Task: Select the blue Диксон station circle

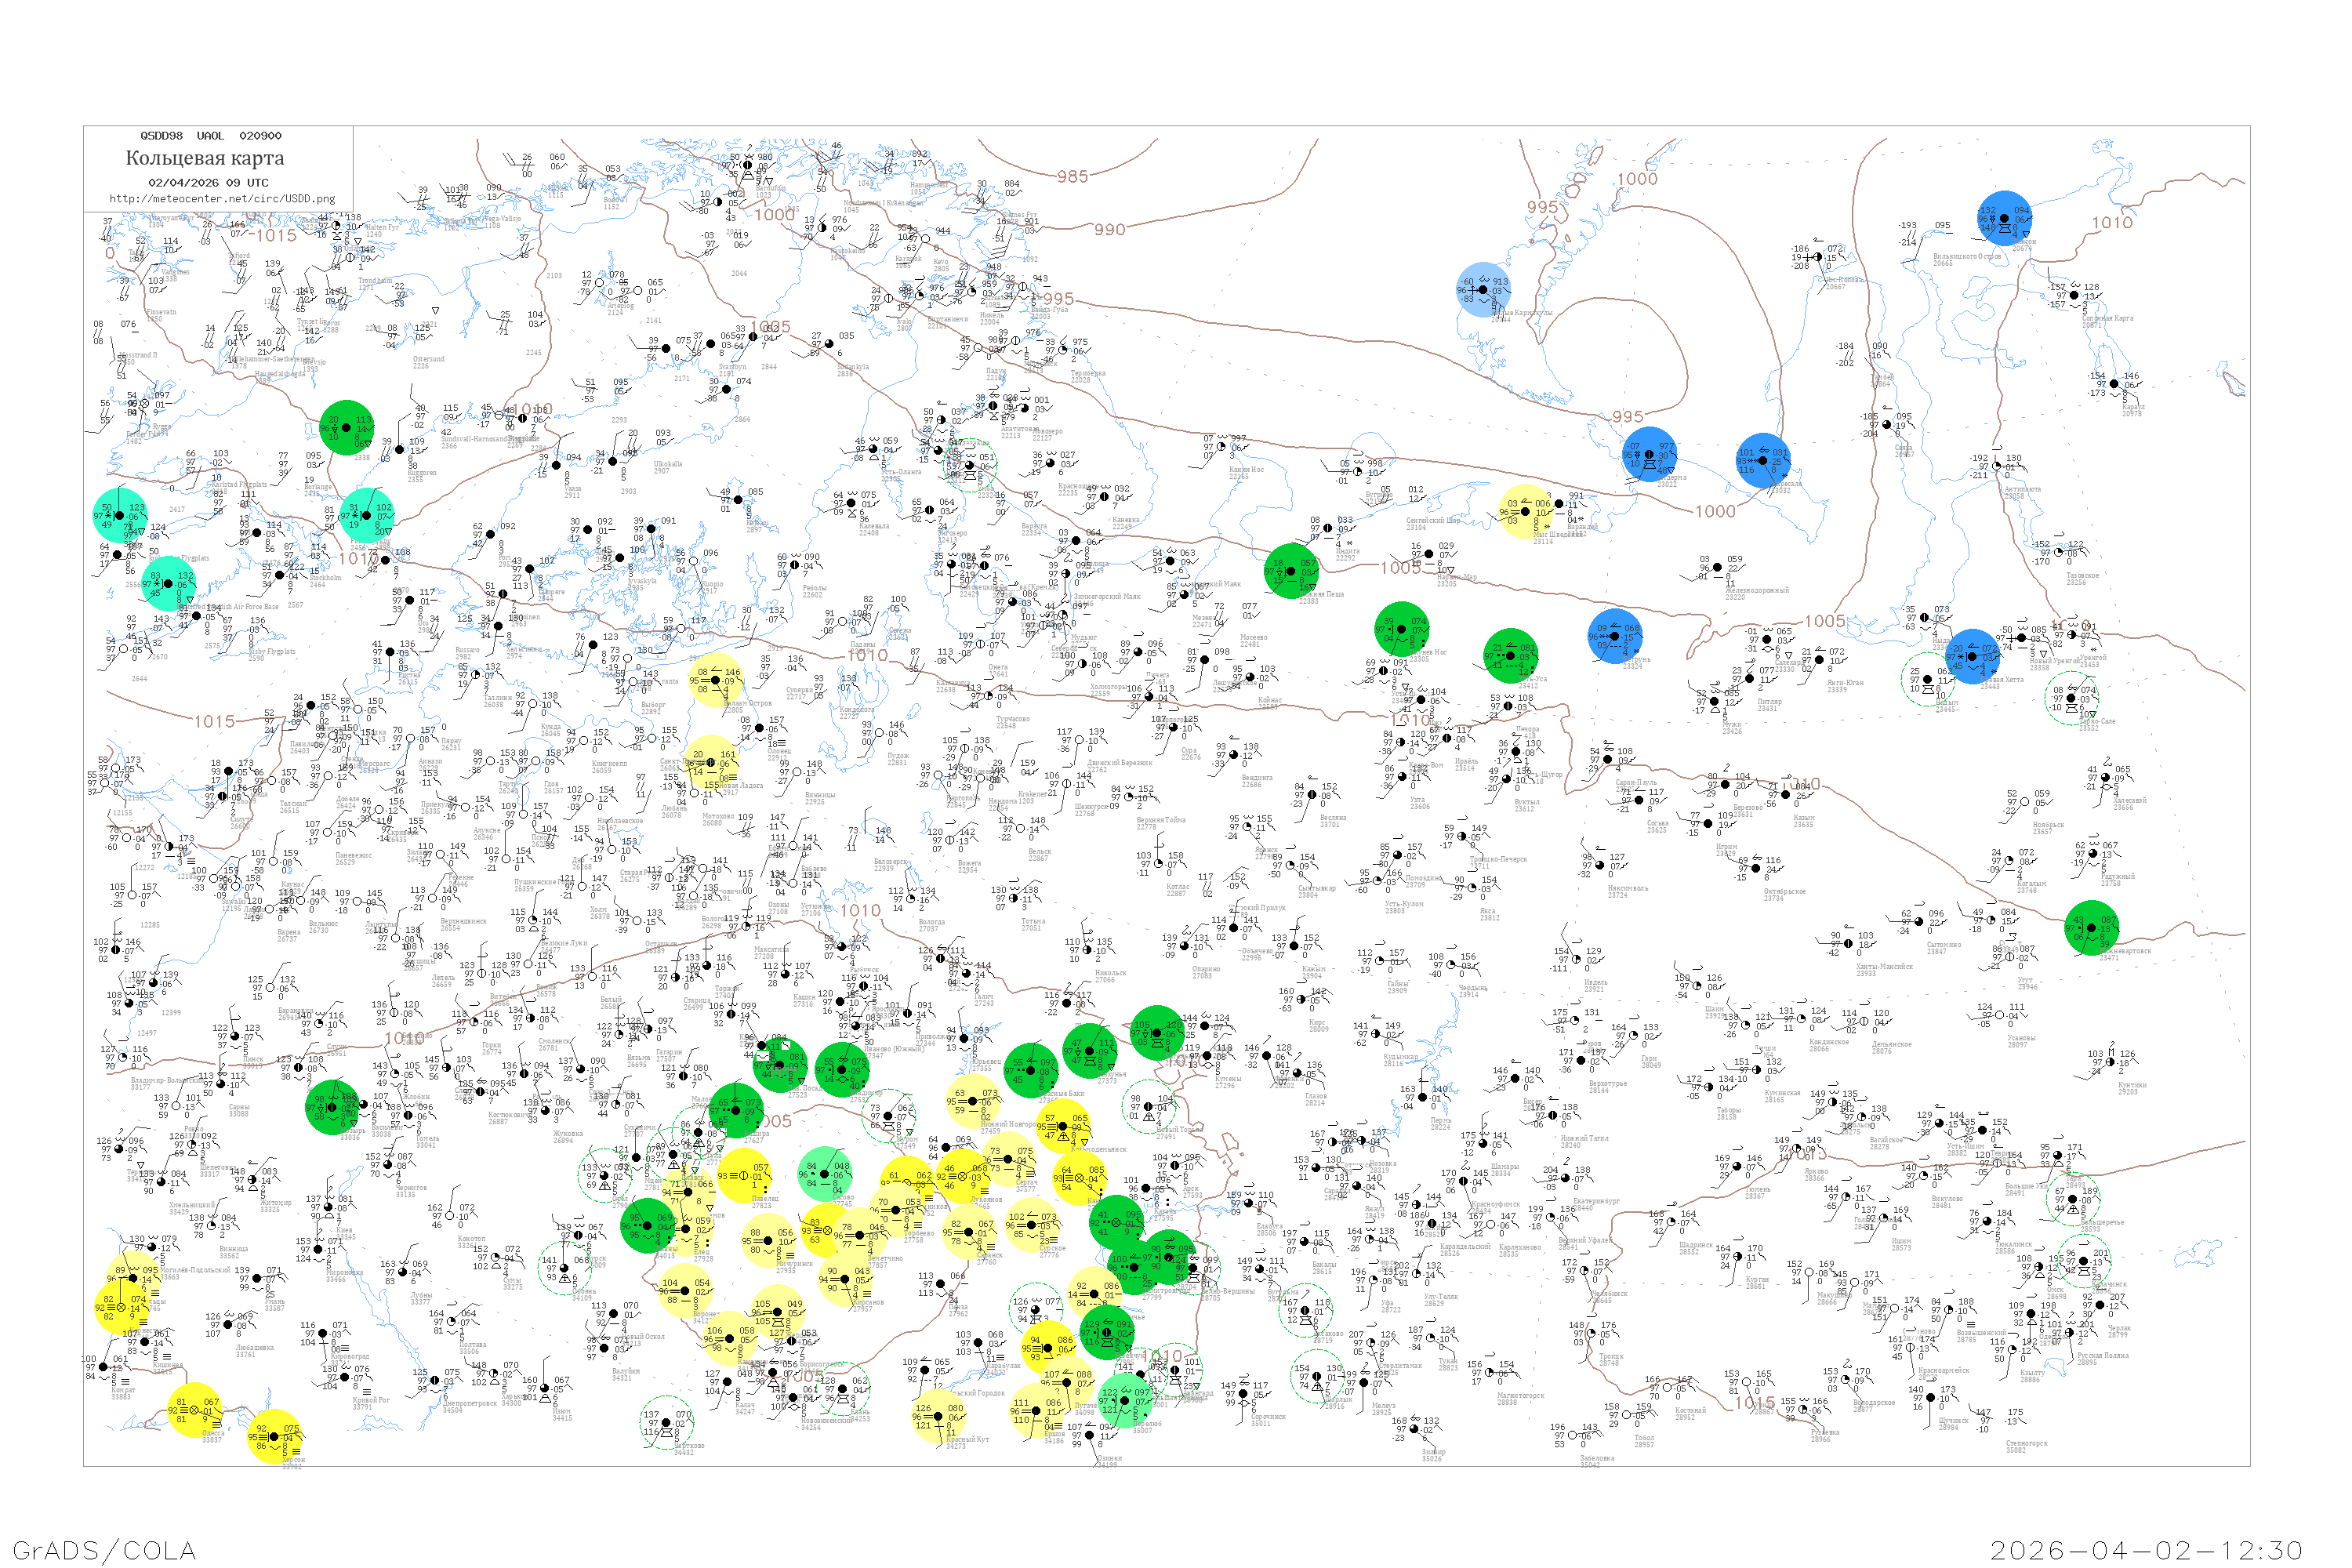Action: 2004,218
